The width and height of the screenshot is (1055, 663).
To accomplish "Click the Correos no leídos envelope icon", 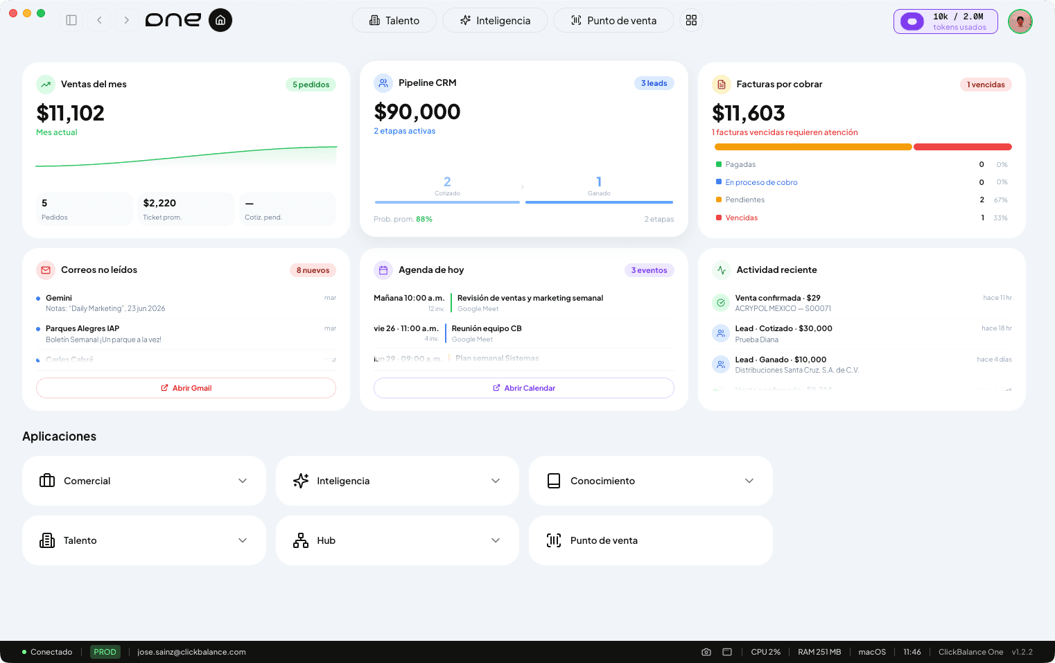I will coord(46,270).
